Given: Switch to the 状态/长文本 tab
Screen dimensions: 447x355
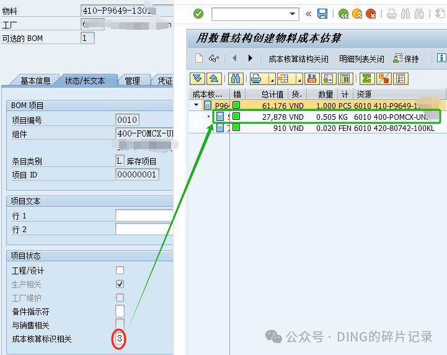Looking at the screenshot, I should 85,81.
